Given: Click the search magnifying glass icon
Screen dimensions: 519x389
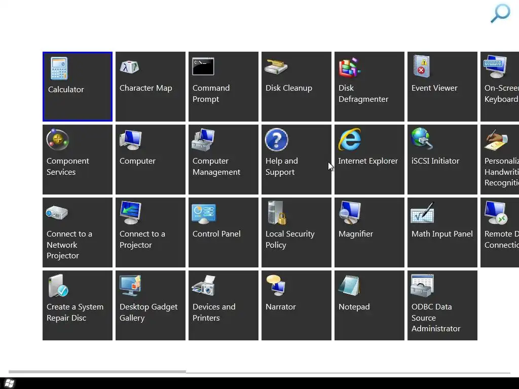Looking at the screenshot, I should pyautogui.click(x=500, y=13).
